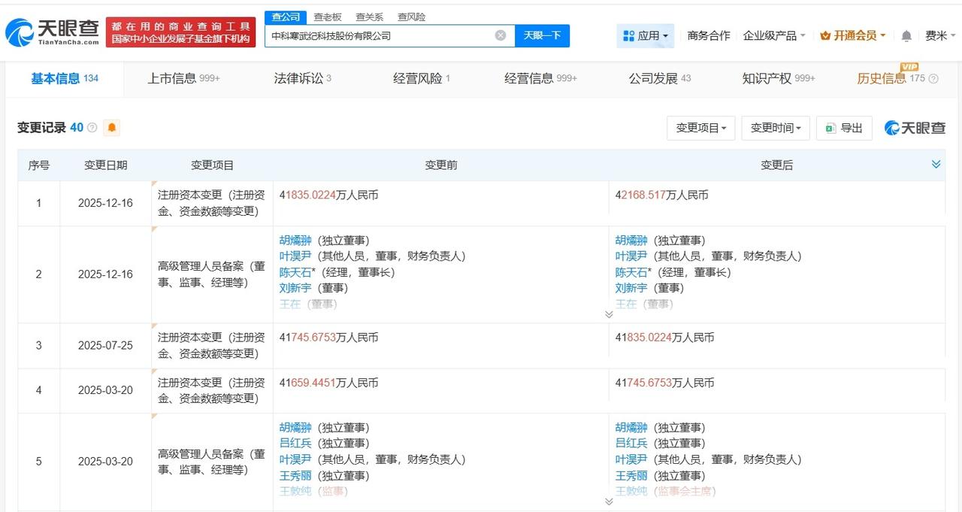Open the notification bell in the top bar
The width and height of the screenshot is (962, 512).
[906, 35]
